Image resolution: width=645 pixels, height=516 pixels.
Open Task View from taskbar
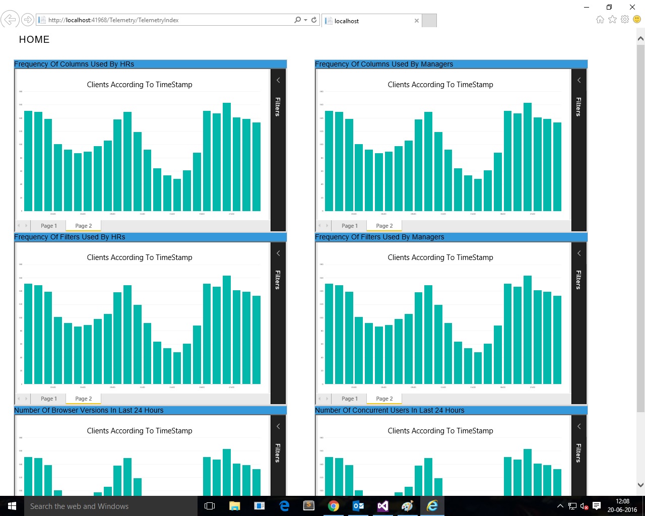[x=210, y=506]
